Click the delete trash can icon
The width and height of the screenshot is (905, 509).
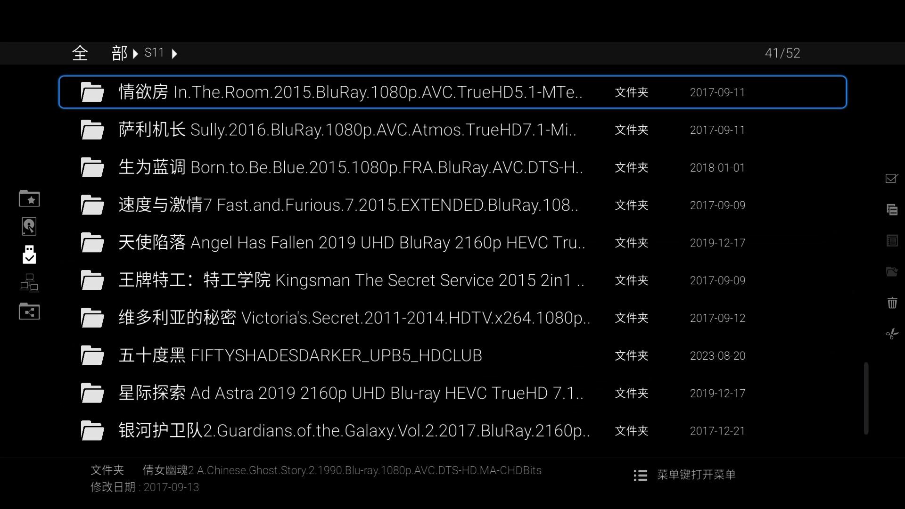click(892, 303)
